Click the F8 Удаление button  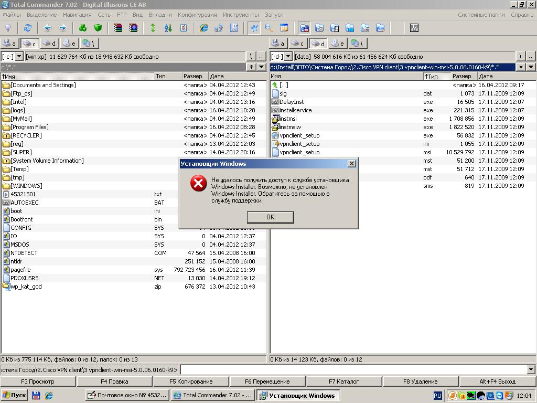click(421, 381)
